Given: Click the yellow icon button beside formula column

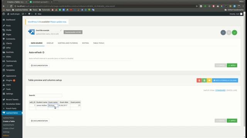Looking at the screenshot, I should tap(209, 80).
